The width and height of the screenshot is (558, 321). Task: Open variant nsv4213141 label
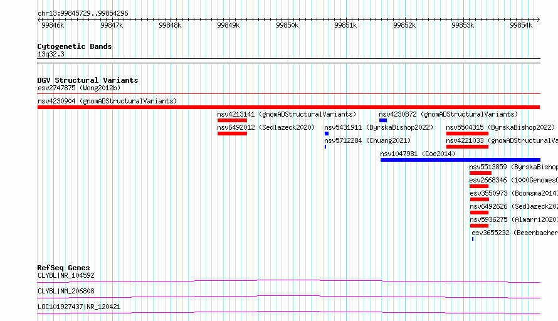[x=287, y=114]
